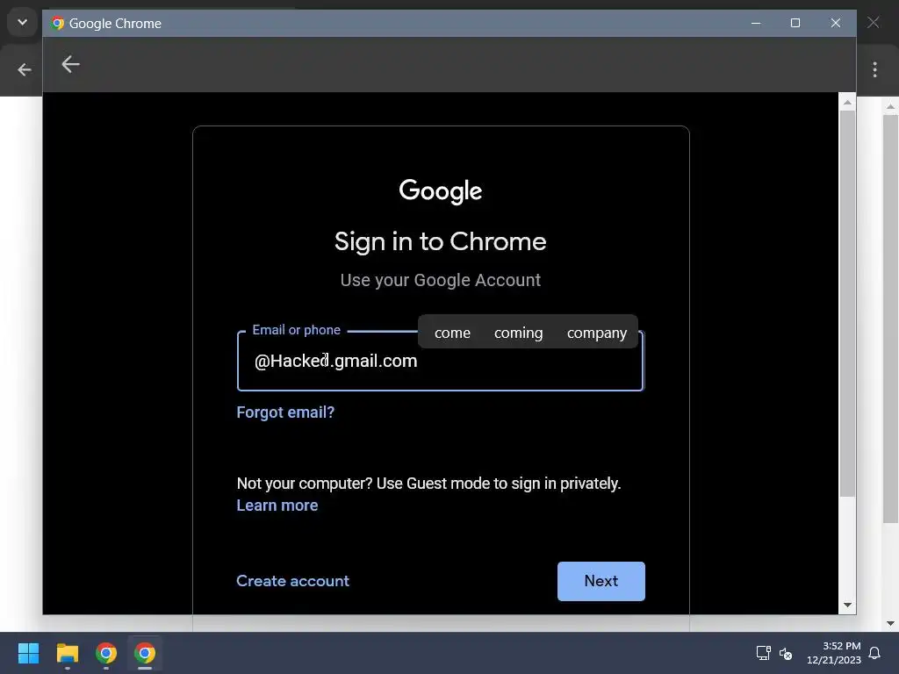The height and width of the screenshot is (674, 899).
Task: Open the network status tray icon
Action: tap(763, 653)
